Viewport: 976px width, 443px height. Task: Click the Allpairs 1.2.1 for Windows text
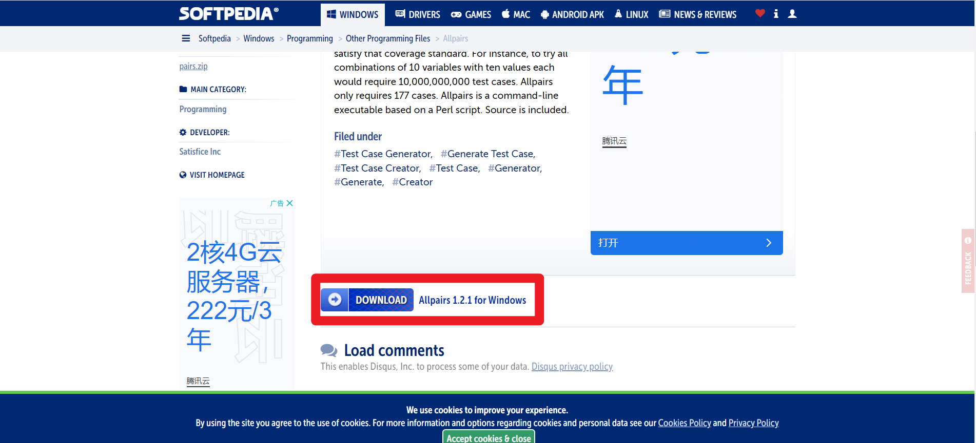pos(473,300)
